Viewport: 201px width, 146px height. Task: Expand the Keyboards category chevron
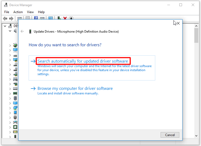(10, 89)
